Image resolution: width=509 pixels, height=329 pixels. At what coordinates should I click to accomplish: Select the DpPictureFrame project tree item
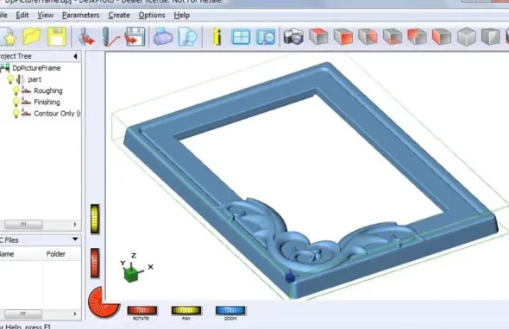pos(36,68)
